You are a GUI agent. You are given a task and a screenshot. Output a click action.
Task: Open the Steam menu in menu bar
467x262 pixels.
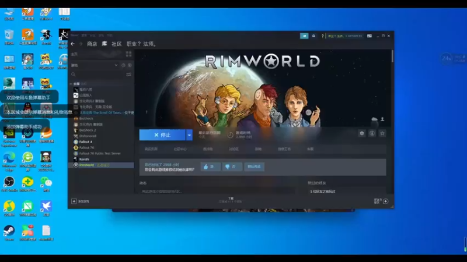(74, 36)
